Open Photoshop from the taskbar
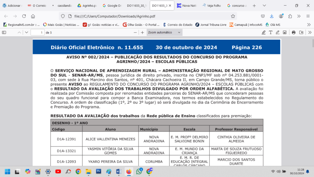314x177 pixels. [98, 171]
